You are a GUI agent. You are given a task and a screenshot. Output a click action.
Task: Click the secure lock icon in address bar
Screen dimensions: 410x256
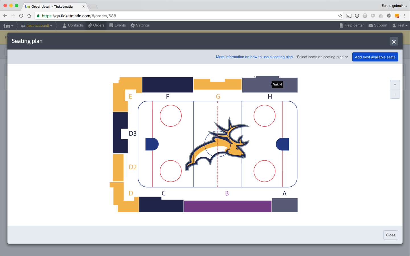point(38,16)
